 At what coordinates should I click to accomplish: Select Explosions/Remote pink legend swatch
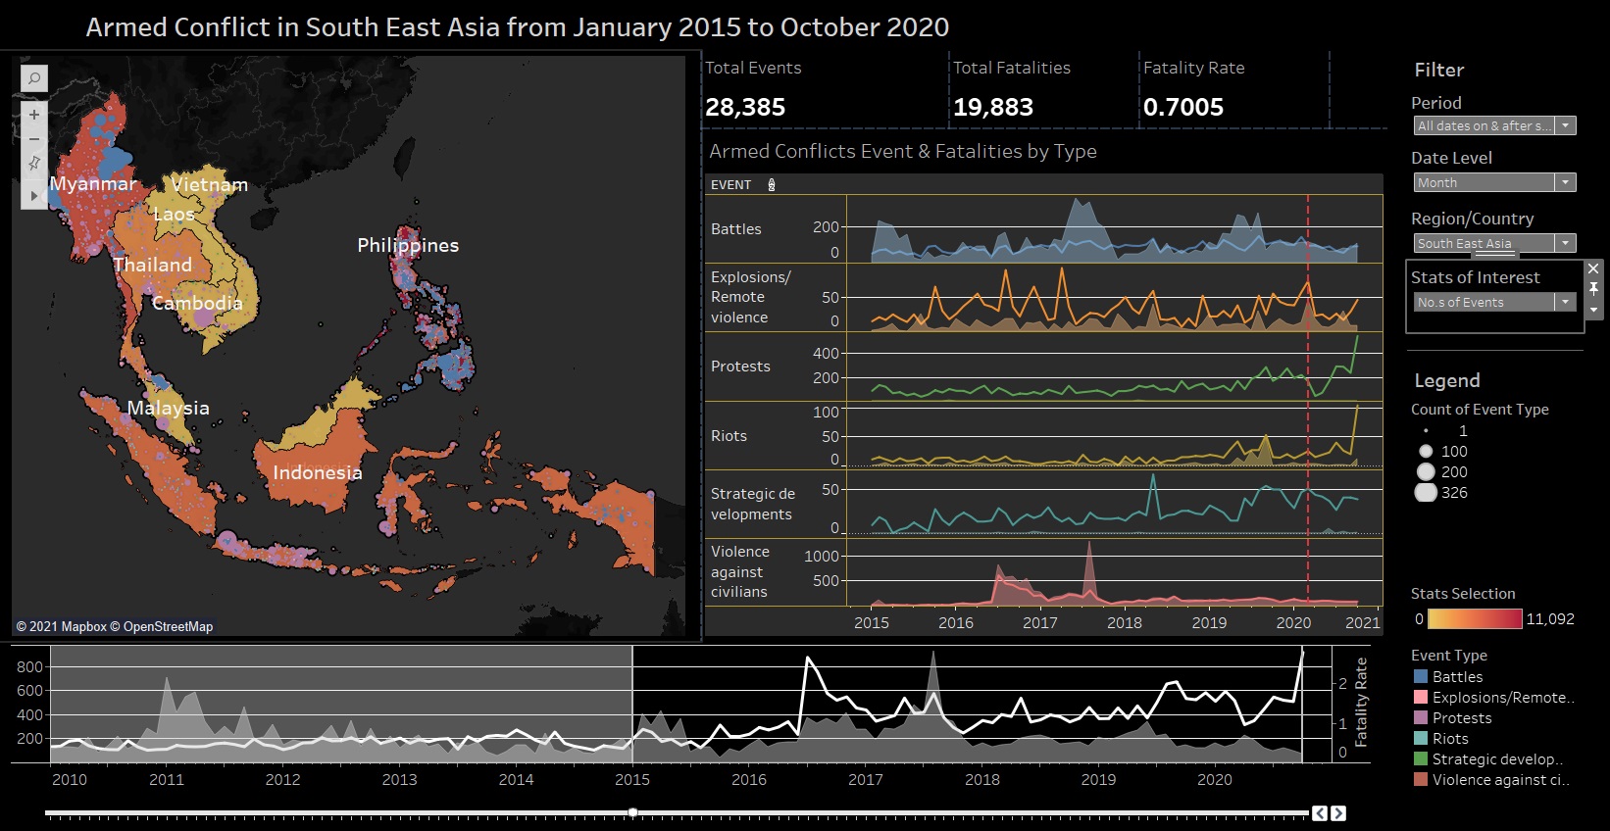point(1420,697)
